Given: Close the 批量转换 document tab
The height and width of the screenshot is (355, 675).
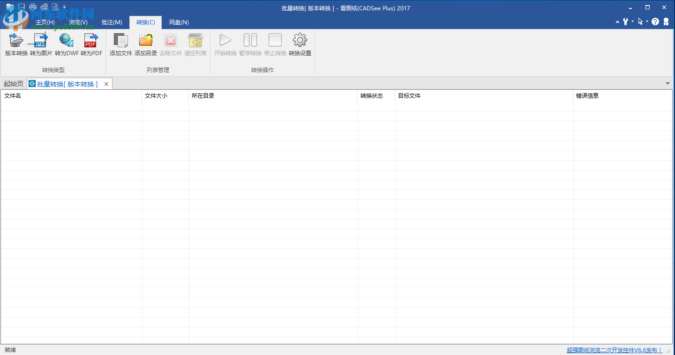Looking at the screenshot, I should tap(106, 84).
